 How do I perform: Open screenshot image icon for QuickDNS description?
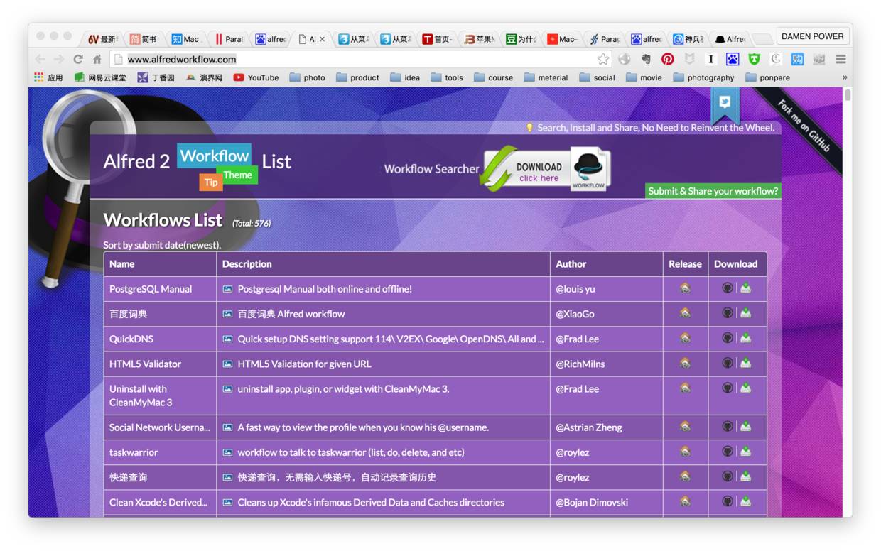pyautogui.click(x=227, y=339)
